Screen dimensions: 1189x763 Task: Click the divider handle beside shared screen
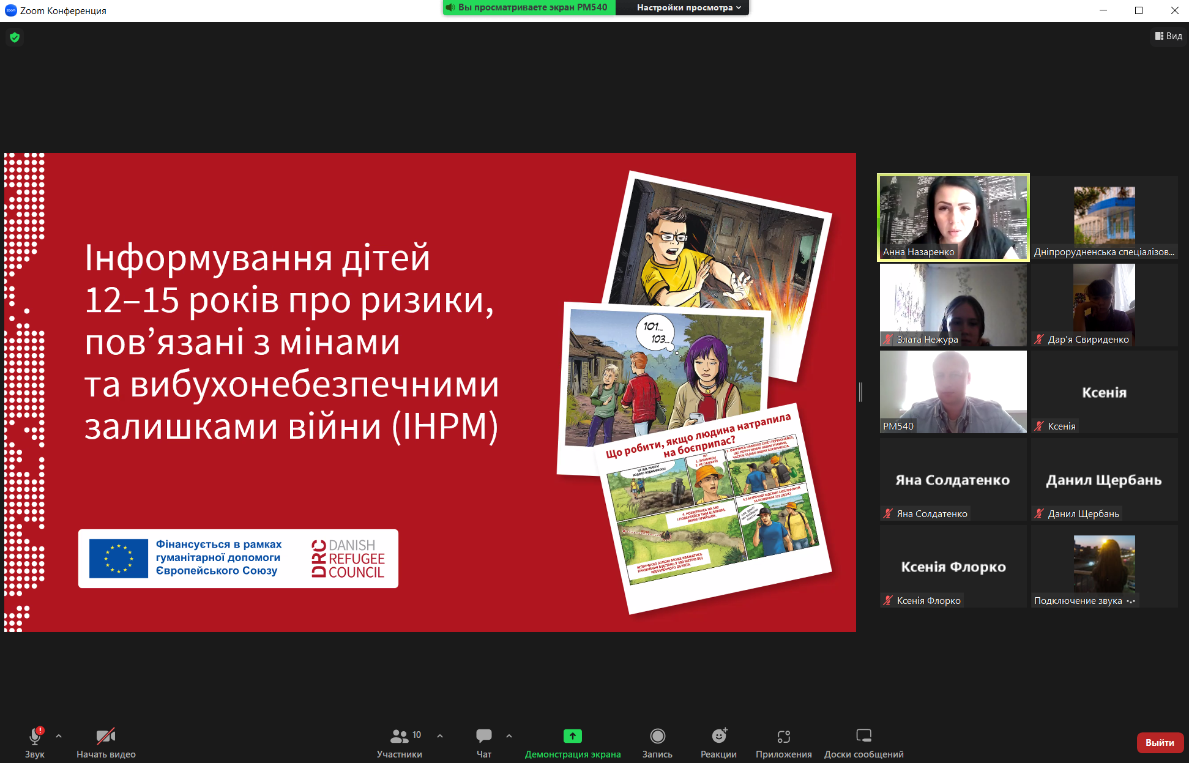[x=860, y=392]
